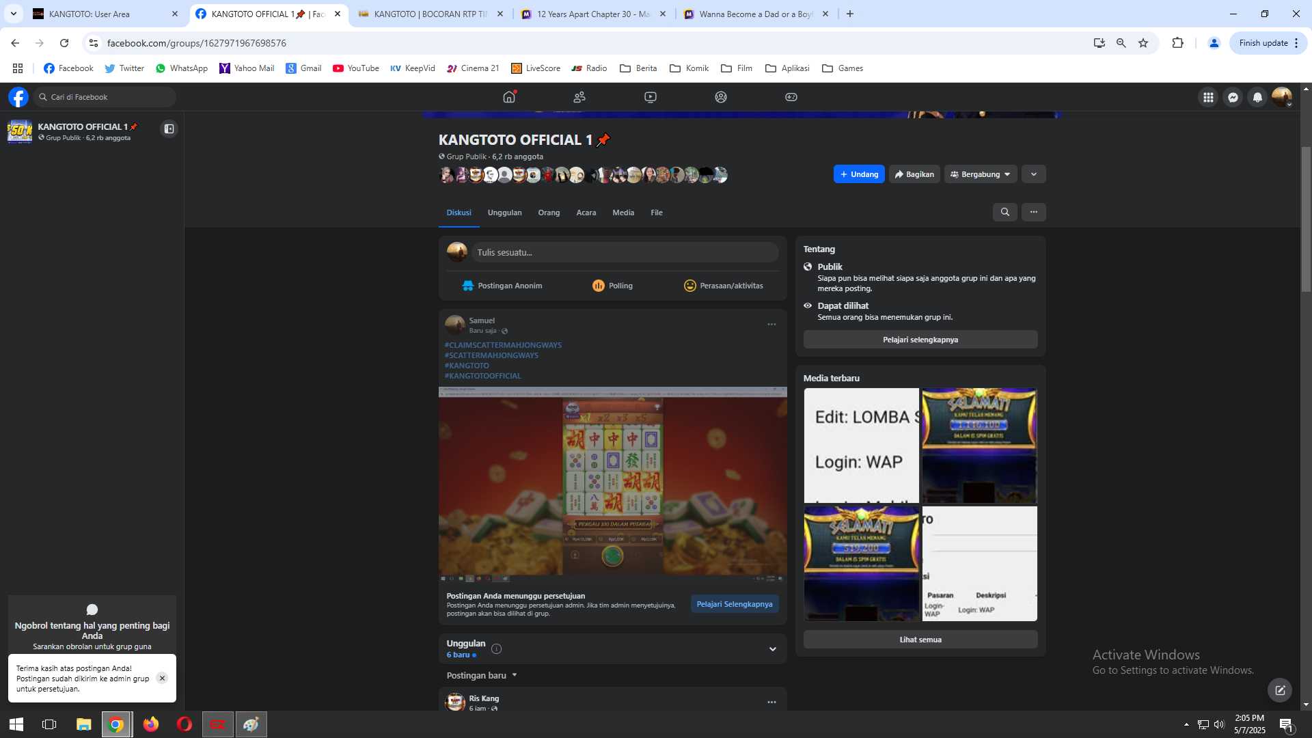
Task: Show hidden system tray icons
Action: [1186, 724]
